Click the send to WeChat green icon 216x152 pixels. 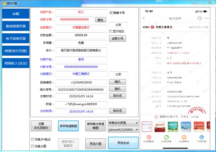[166, 137]
